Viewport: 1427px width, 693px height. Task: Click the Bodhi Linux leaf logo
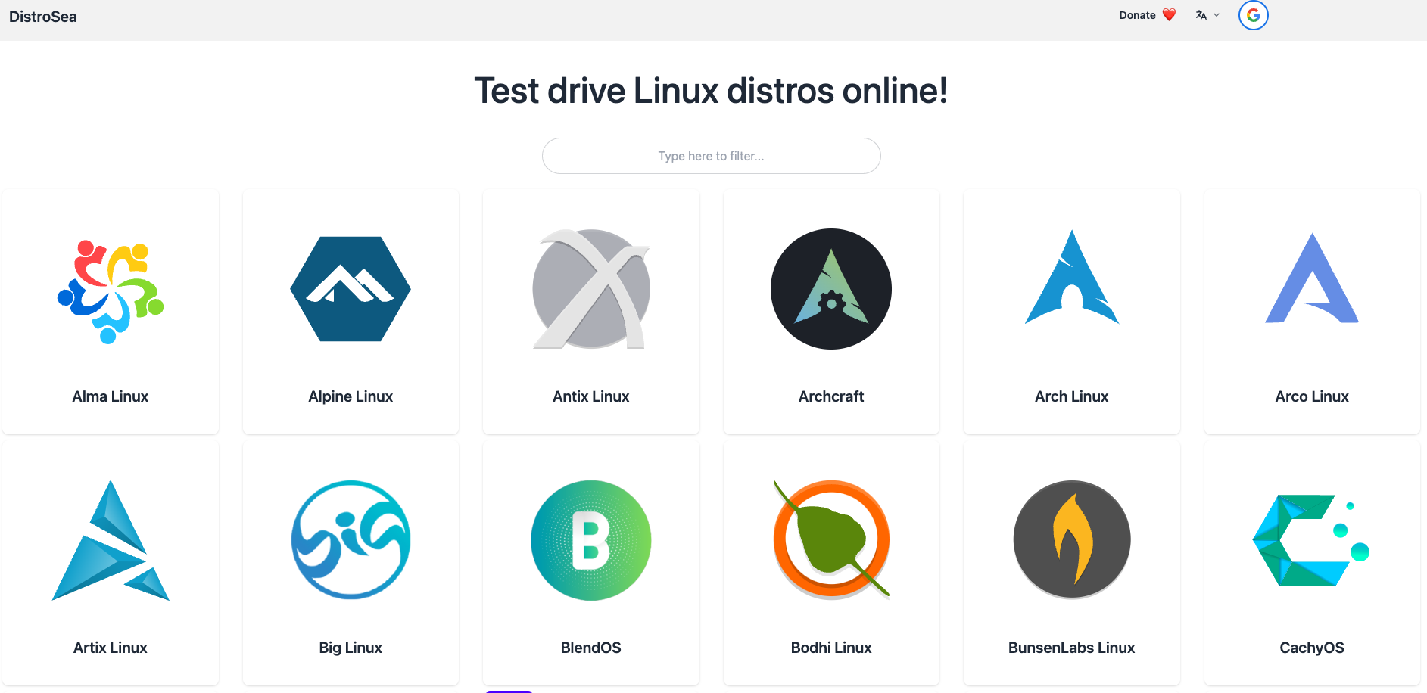point(831,539)
